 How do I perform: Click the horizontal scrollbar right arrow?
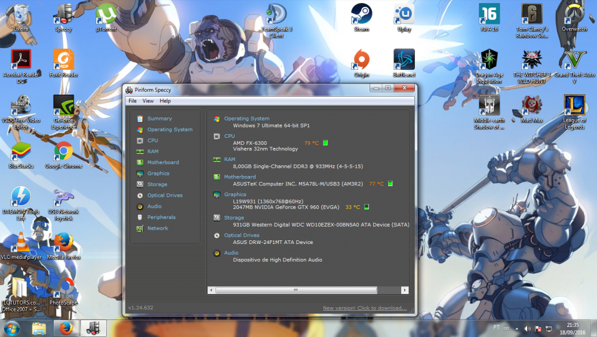pyautogui.click(x=405, y=290)
